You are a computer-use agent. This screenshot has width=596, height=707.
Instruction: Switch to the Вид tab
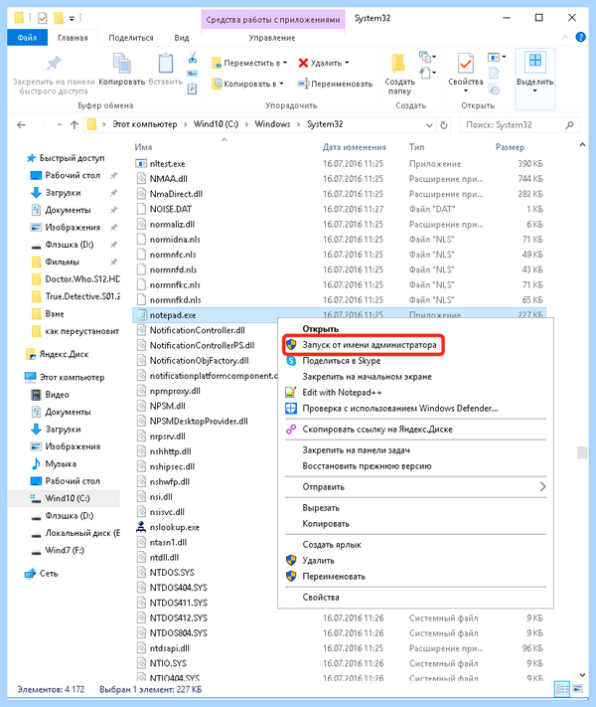pyautogui.click(x=182, y=38)
